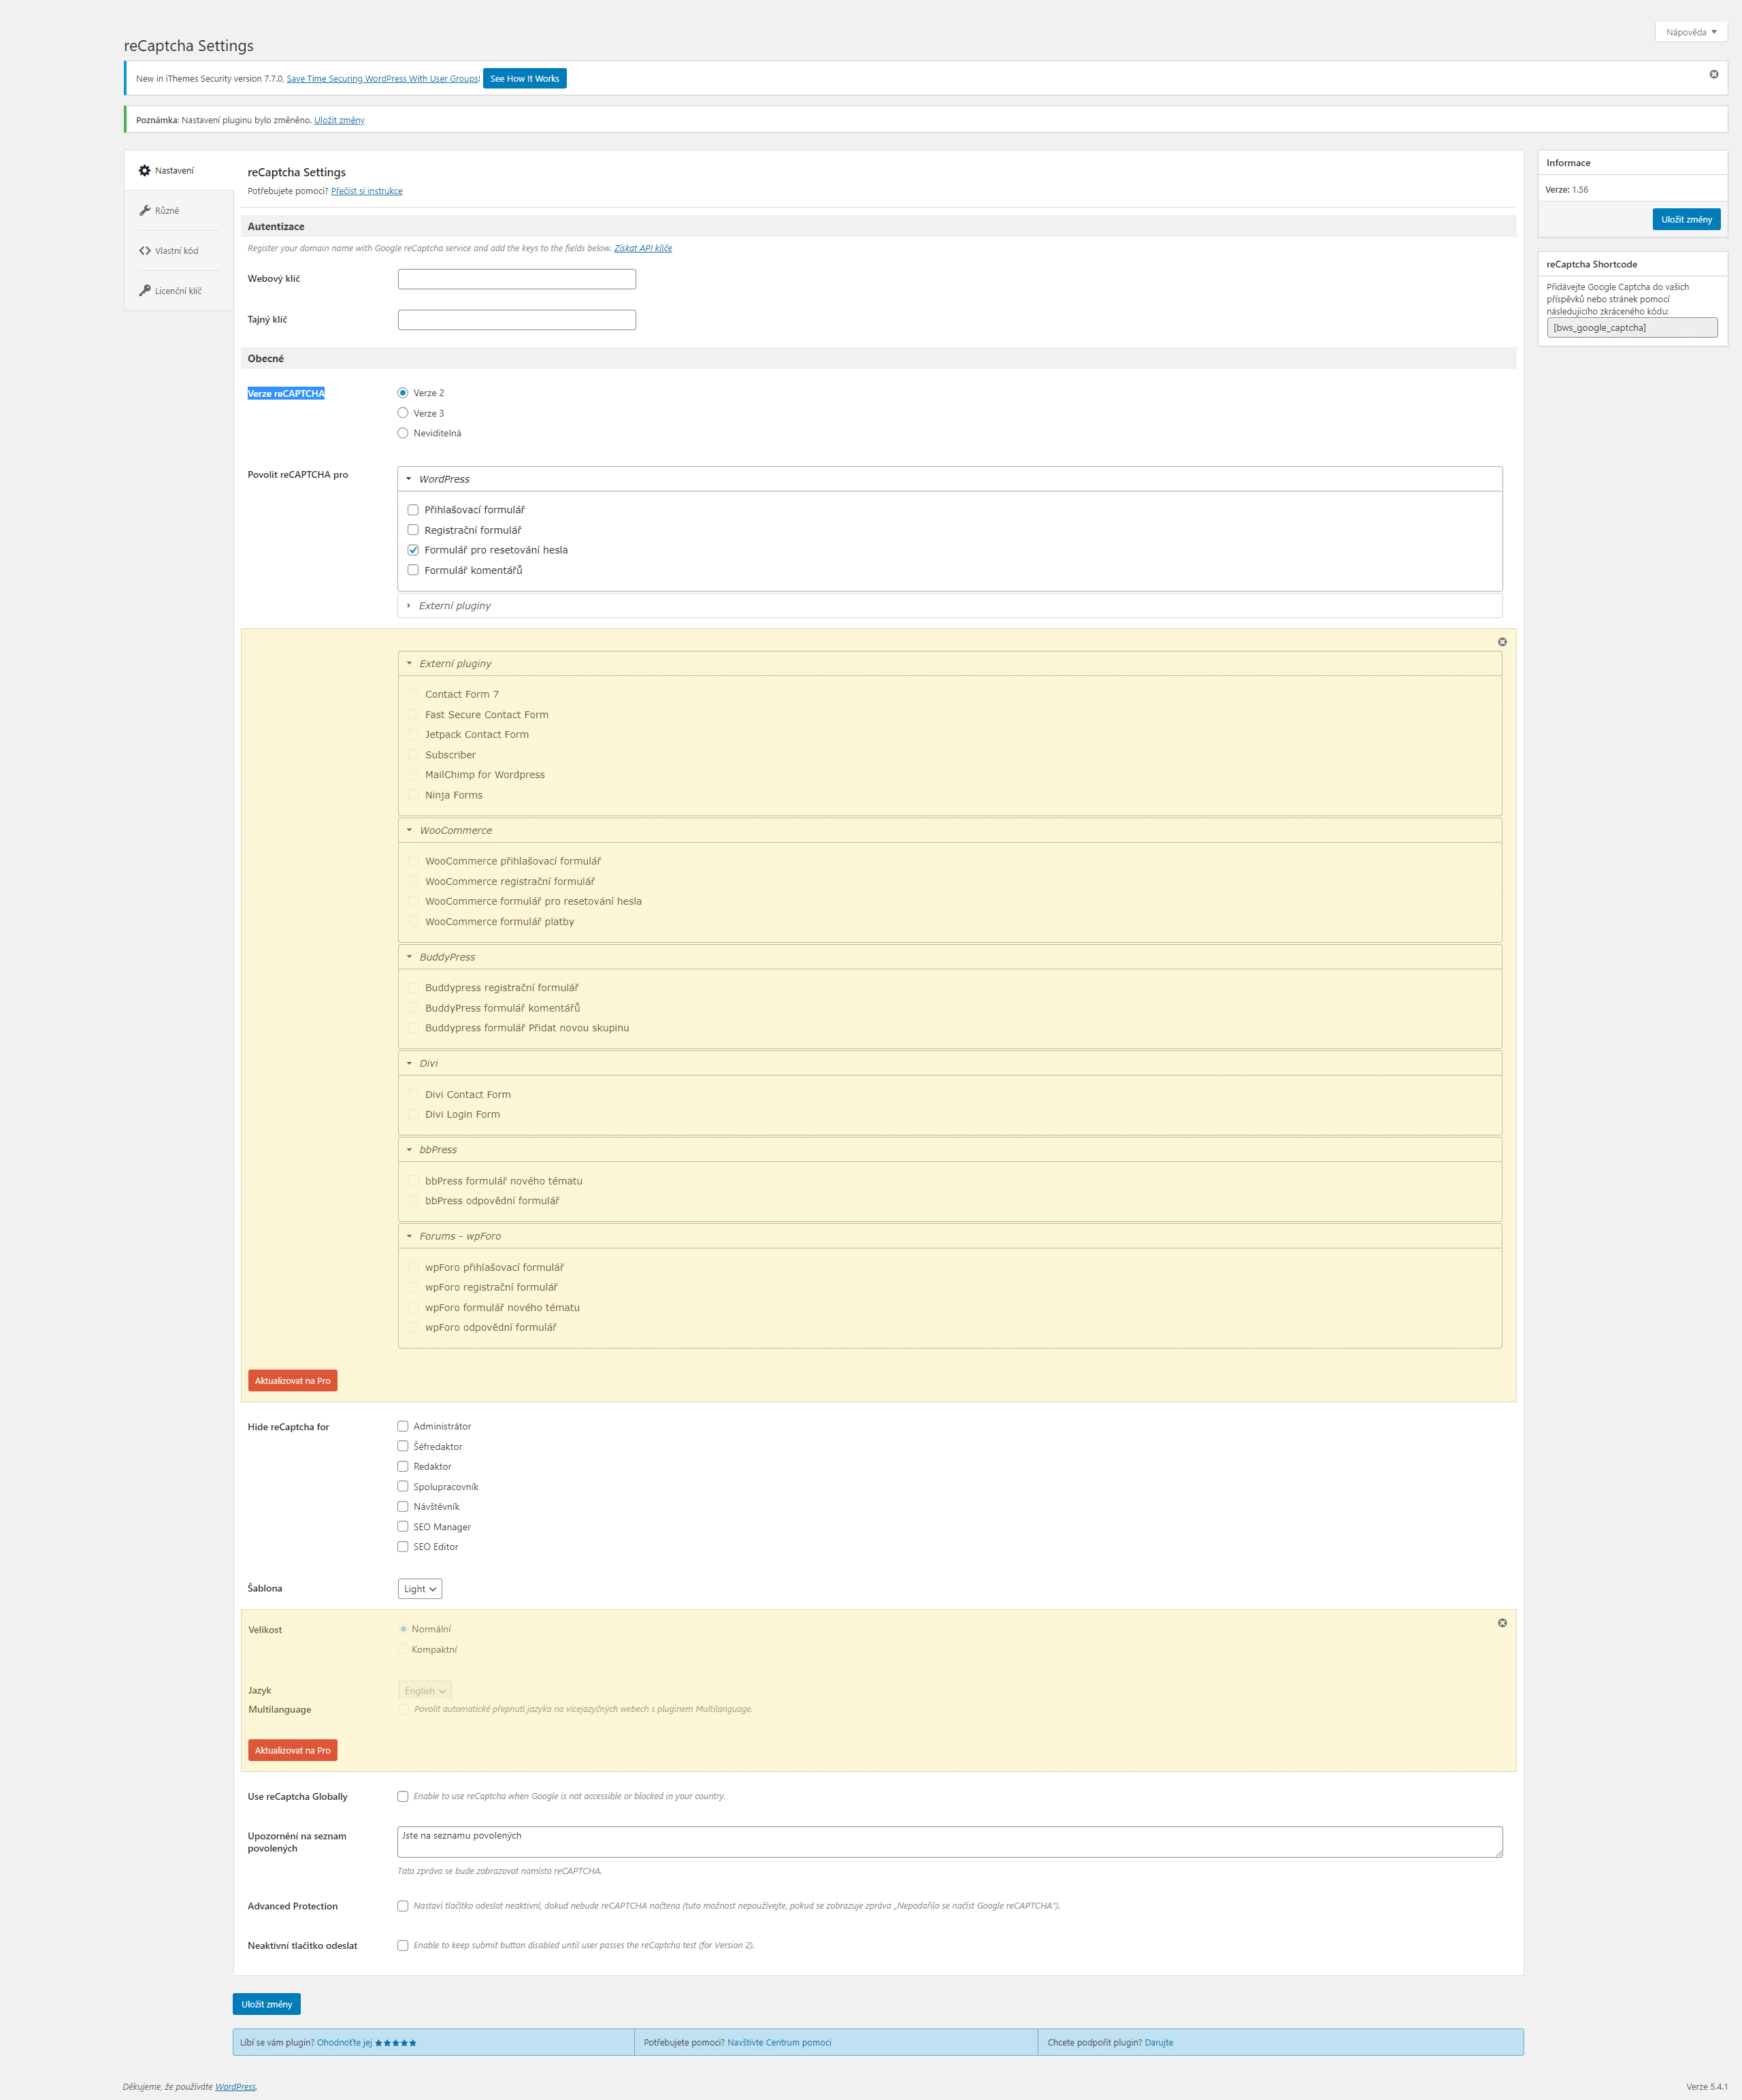Open the Nastavení tab
Image resolution: width=1742 pixels, height=2100 pixels.
(x=178, y=171)
